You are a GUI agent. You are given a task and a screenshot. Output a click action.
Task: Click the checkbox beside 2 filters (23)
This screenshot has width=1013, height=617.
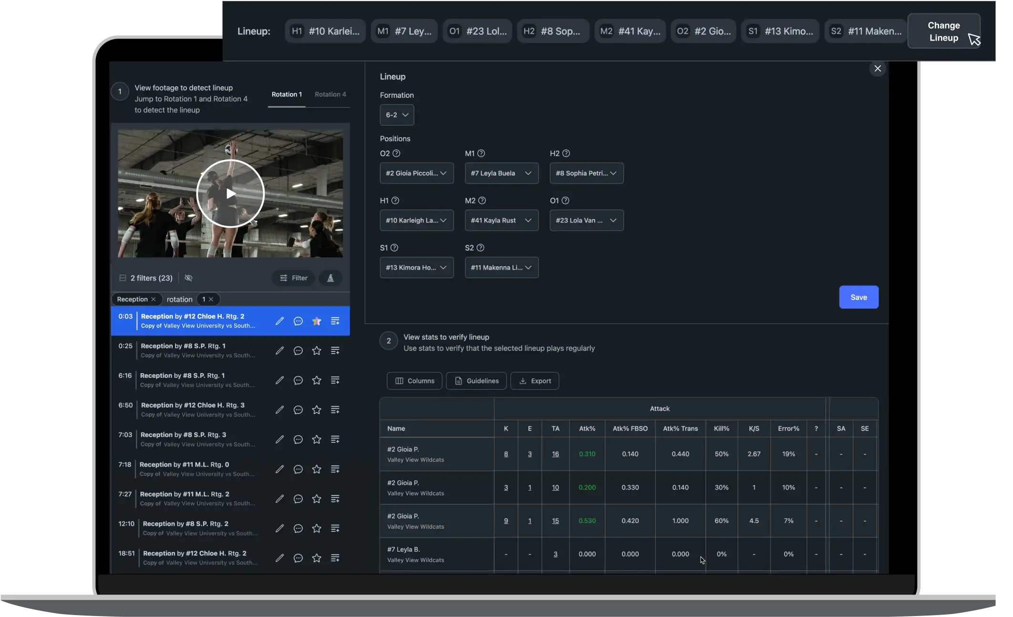click(x=123, y=278)
